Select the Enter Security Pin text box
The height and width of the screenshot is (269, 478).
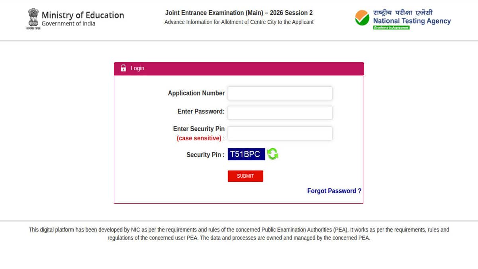(280, 134)
